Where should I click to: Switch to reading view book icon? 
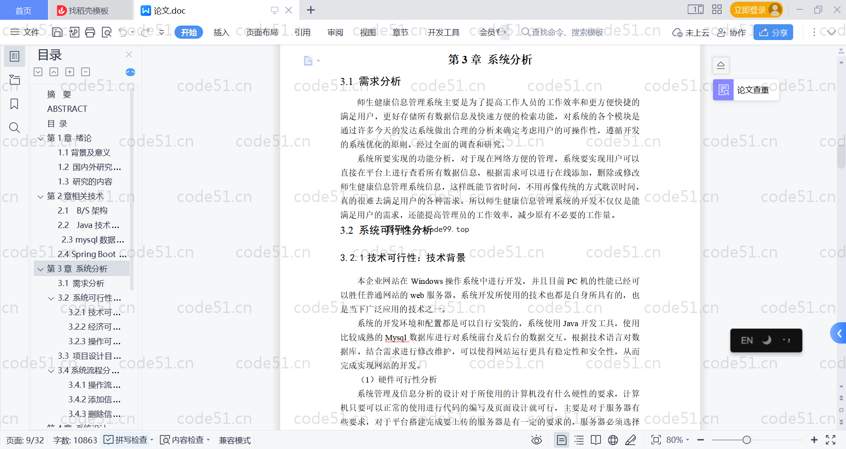click(596, 440)
